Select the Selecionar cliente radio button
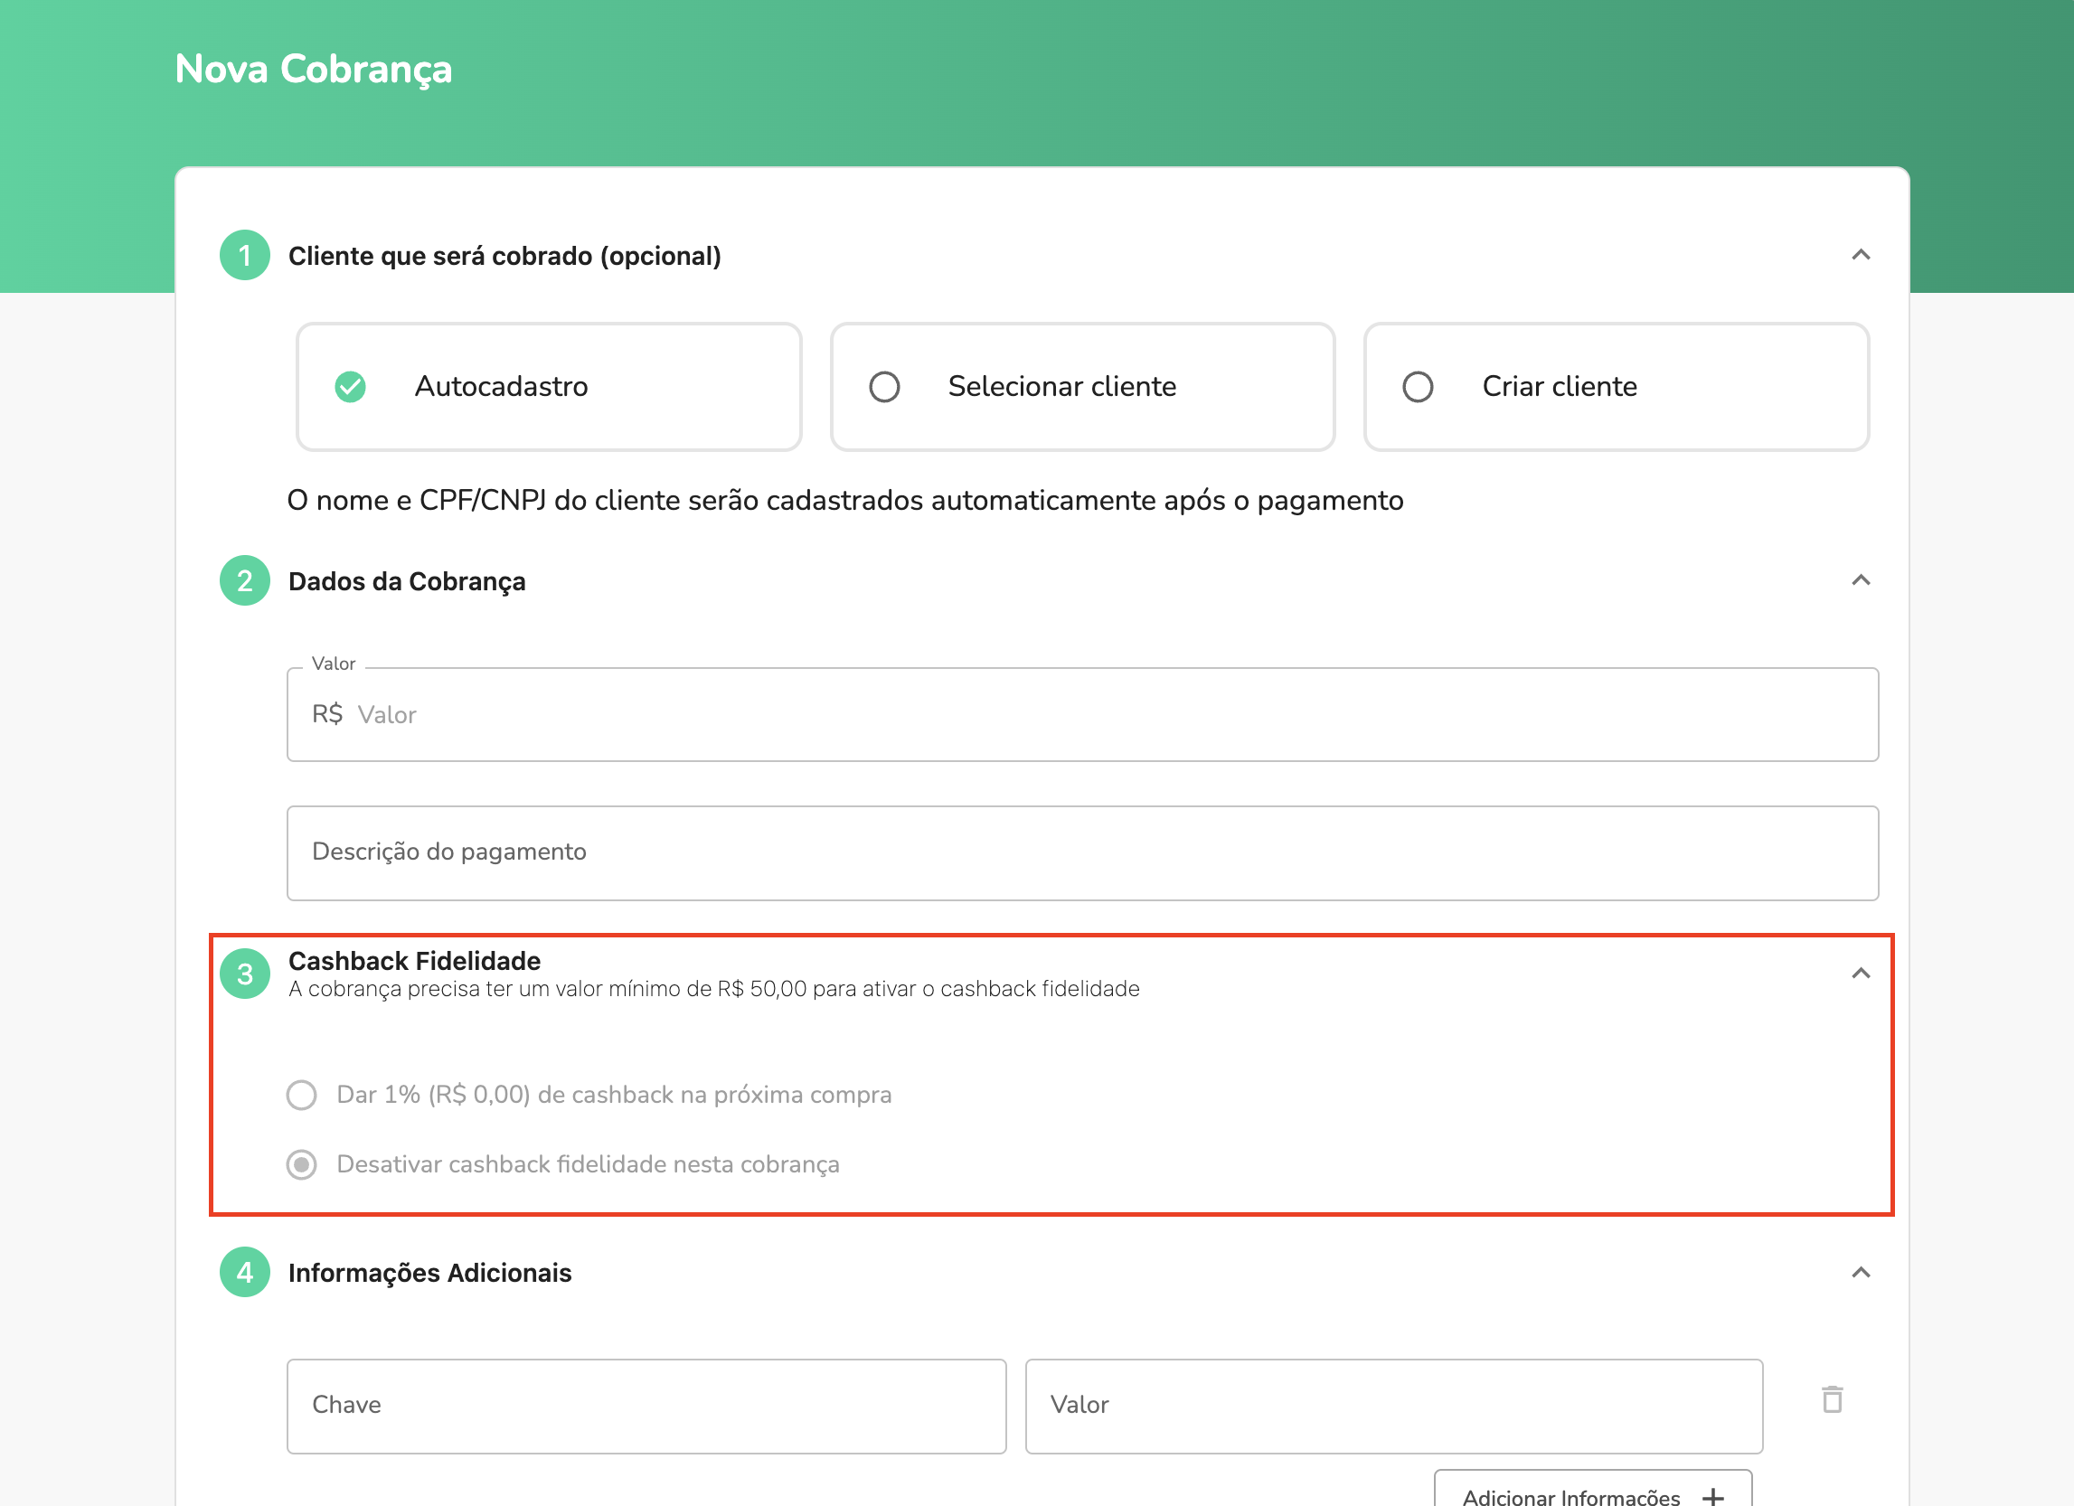The image size is (2074, 1506). (883, 387)
